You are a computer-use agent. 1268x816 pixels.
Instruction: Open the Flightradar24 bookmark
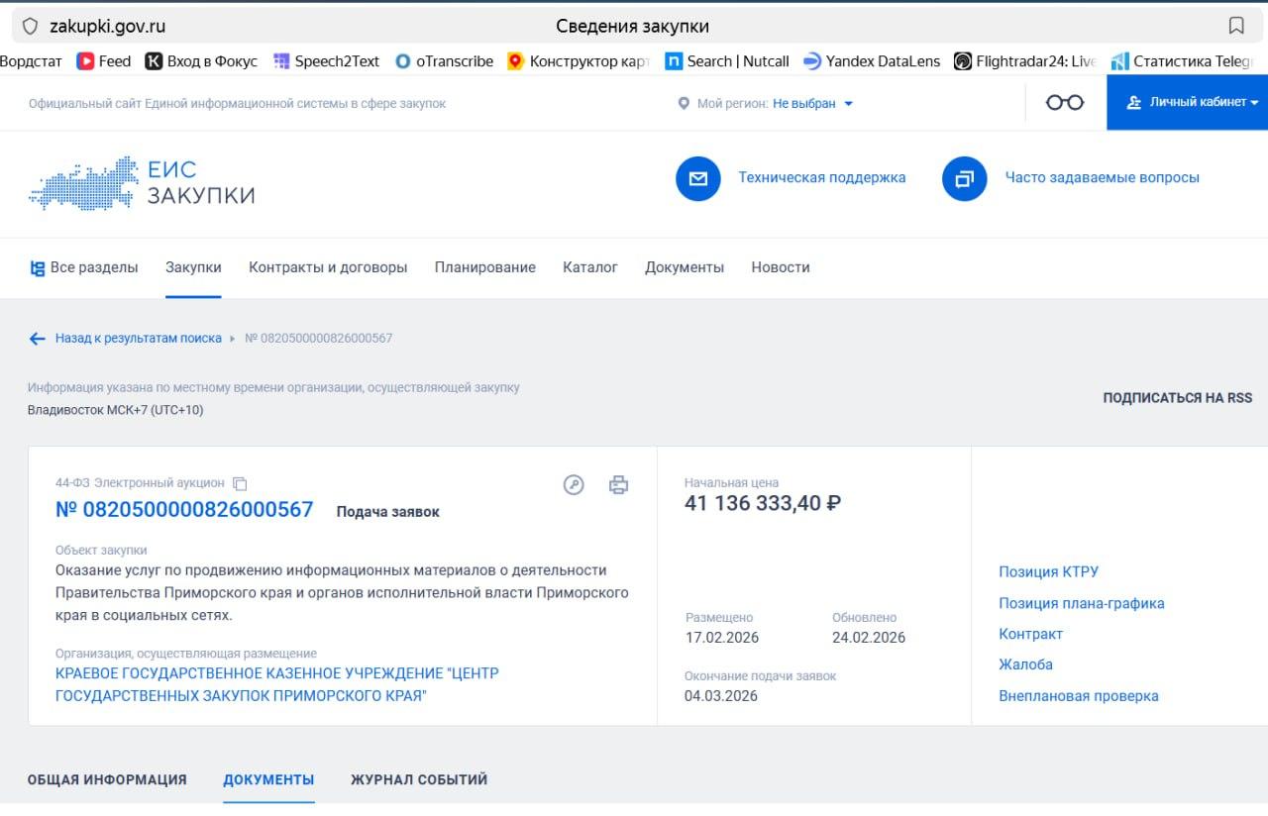point(1025,61)
